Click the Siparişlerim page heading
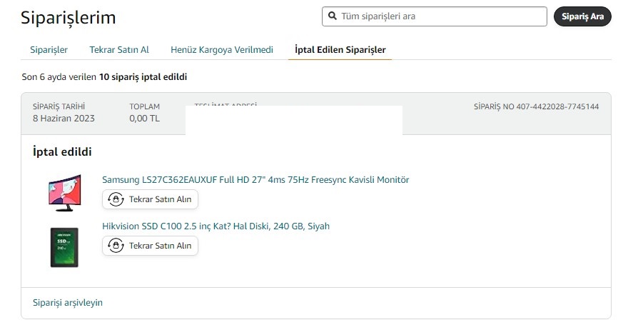 coord(69,18)
